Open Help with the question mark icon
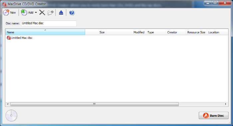The width and height of the screenshot is (233, 126). (x=72, y=13)
